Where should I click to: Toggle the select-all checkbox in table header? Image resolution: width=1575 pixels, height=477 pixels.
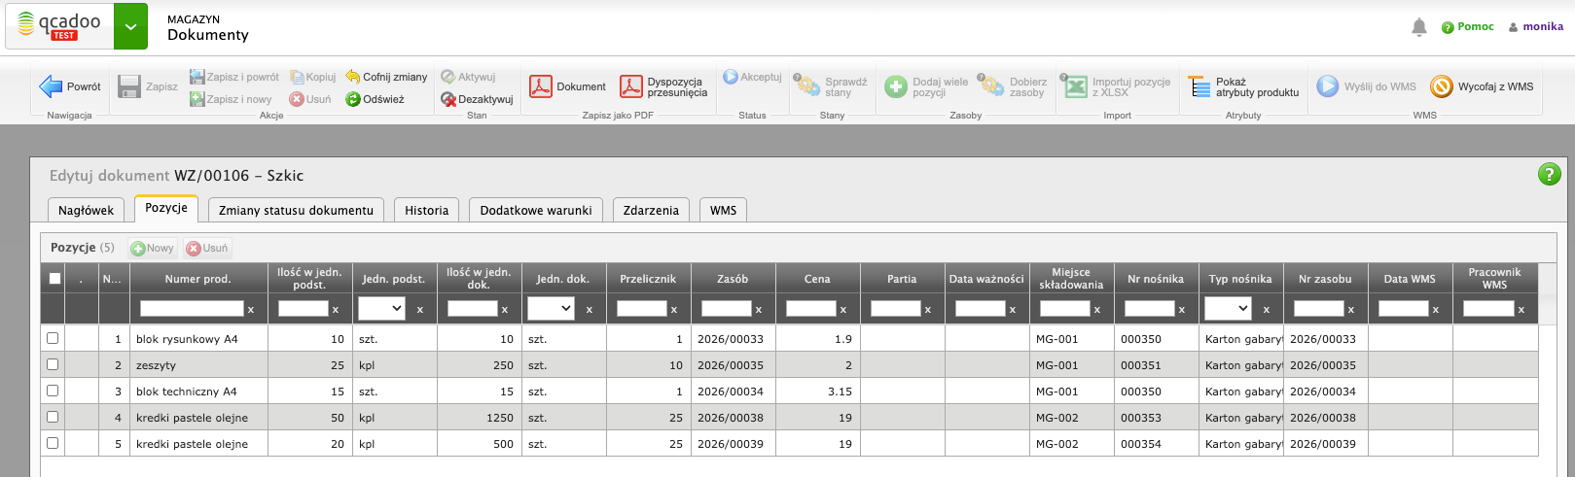54,279
